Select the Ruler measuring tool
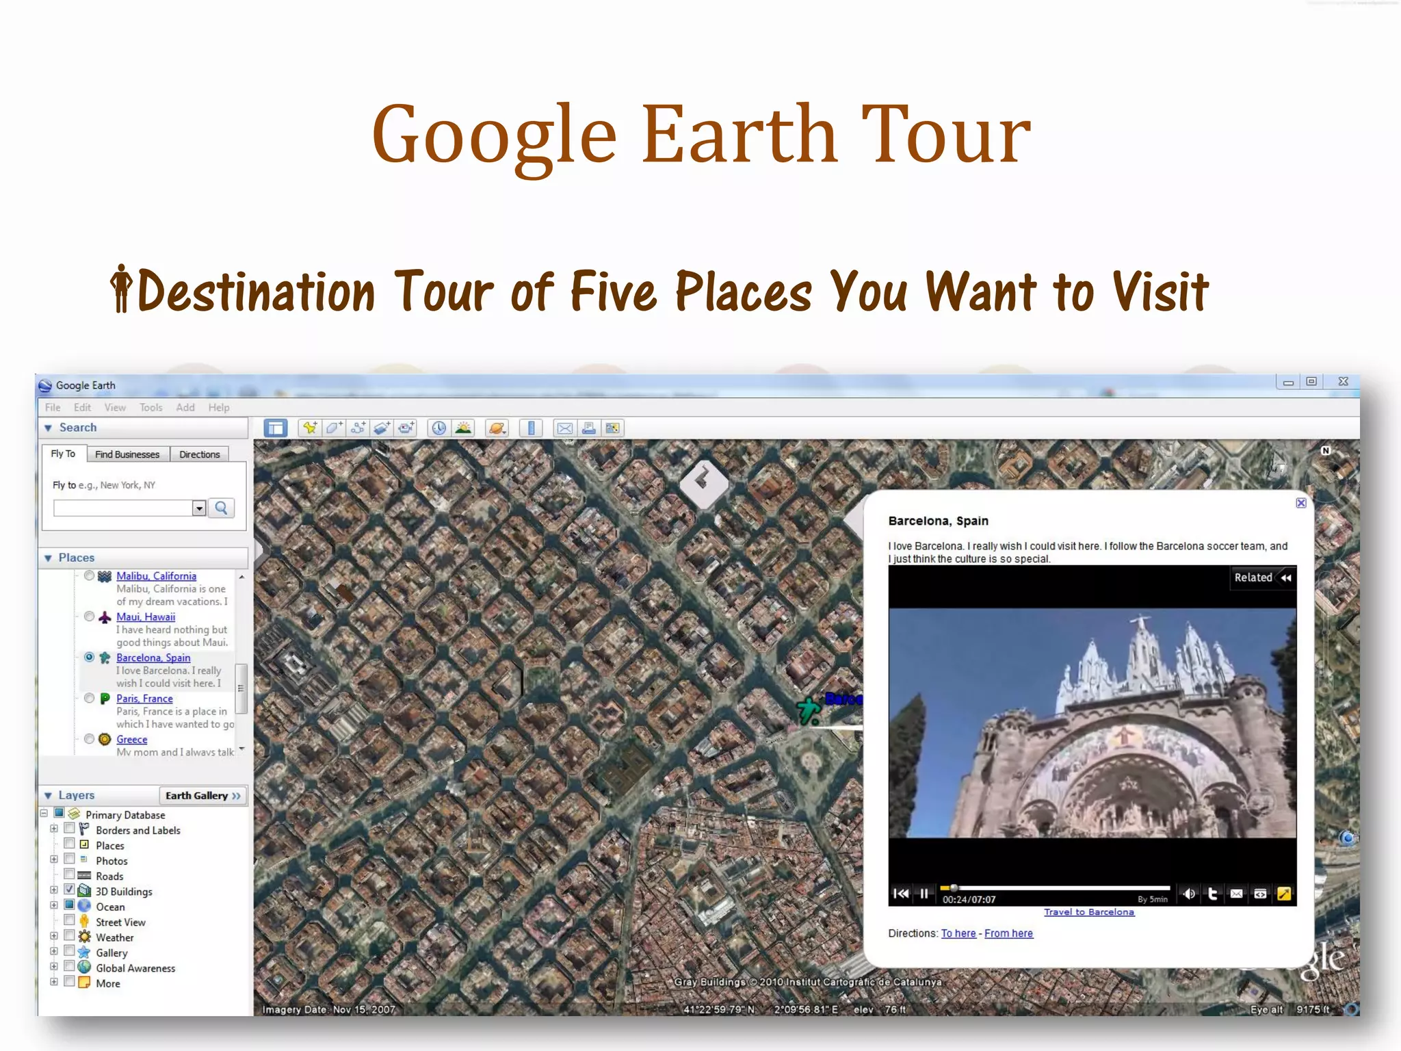The width and height of the screenshot is (1401, 1051). pyautogui.click(x=531, y=428)
